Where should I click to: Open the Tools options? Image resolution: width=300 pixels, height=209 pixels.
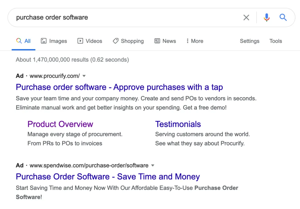tap(276, 41)
